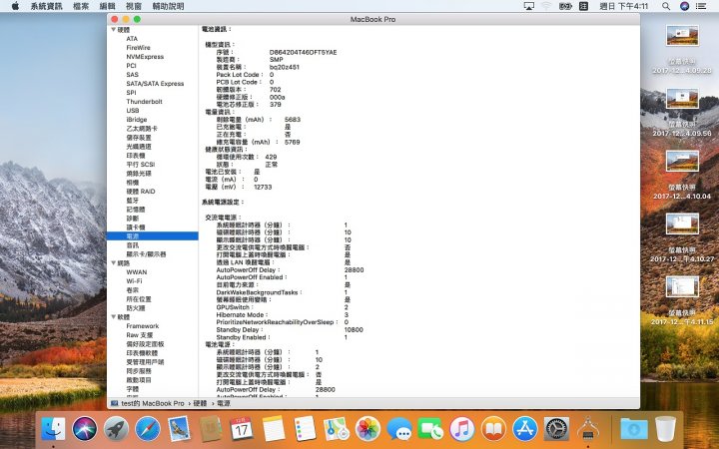Select desktop screenshot ending 4.10.27
The image size is (719, 449).
682,224
